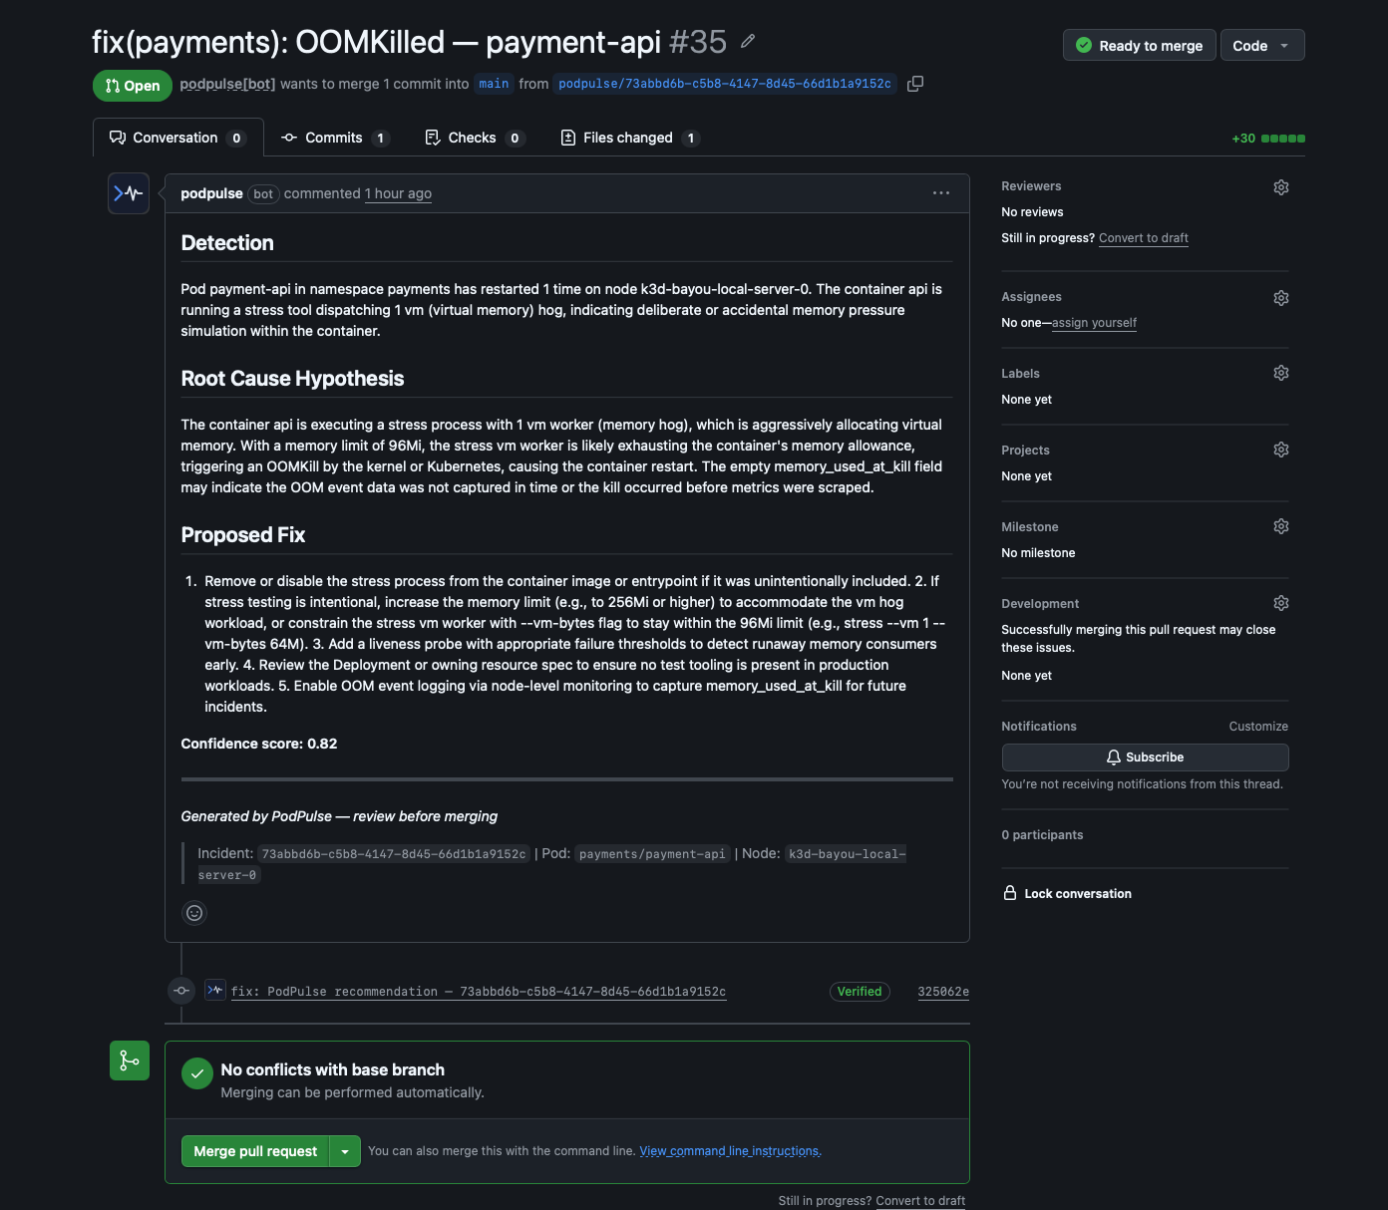Open the kebab menu on podpulse's comment

(940, 192)
